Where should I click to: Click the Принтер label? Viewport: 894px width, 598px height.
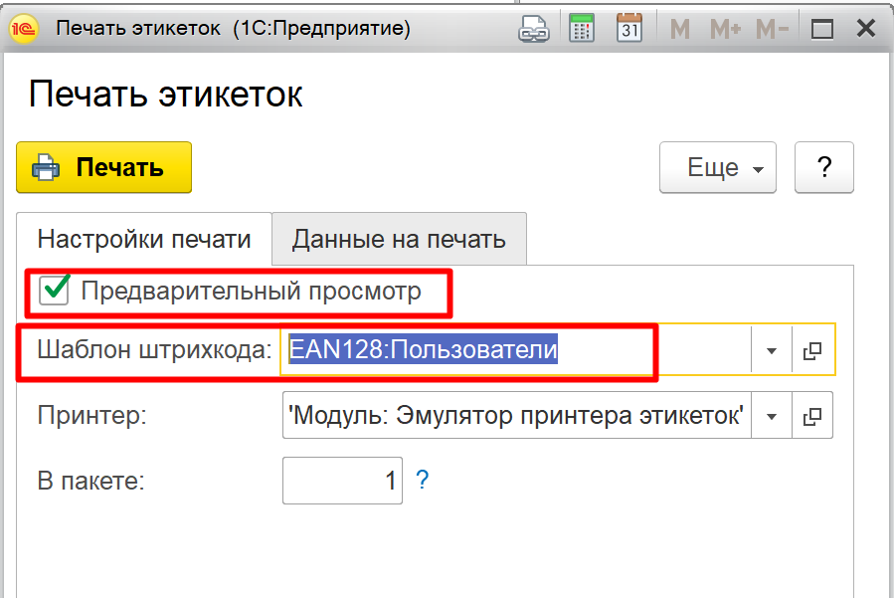[x=91, y=415]
